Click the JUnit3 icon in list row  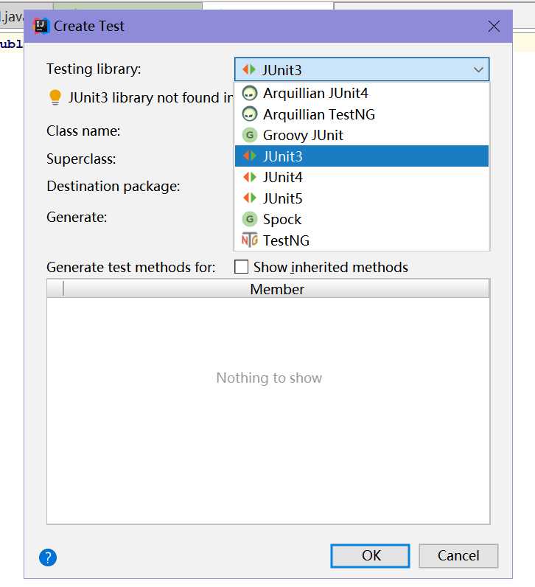tap(250, 156)
